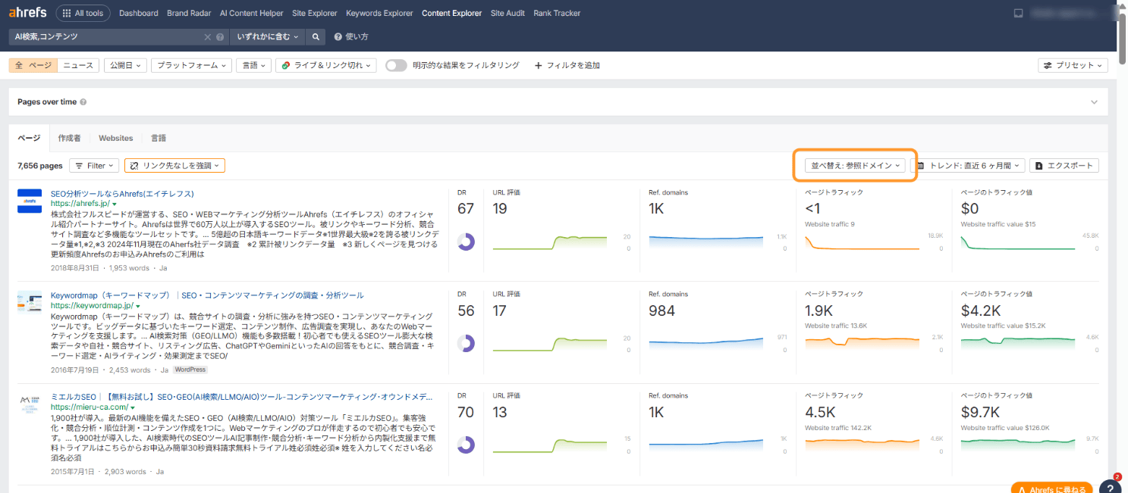Open the プラットフォーム dropdown
Viewport: 1128px width, 493px height.
[x=190, y=65]
